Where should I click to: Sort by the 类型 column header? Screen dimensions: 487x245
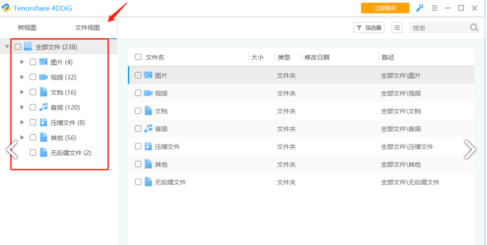pyautogui.click(x=284, y=57)
